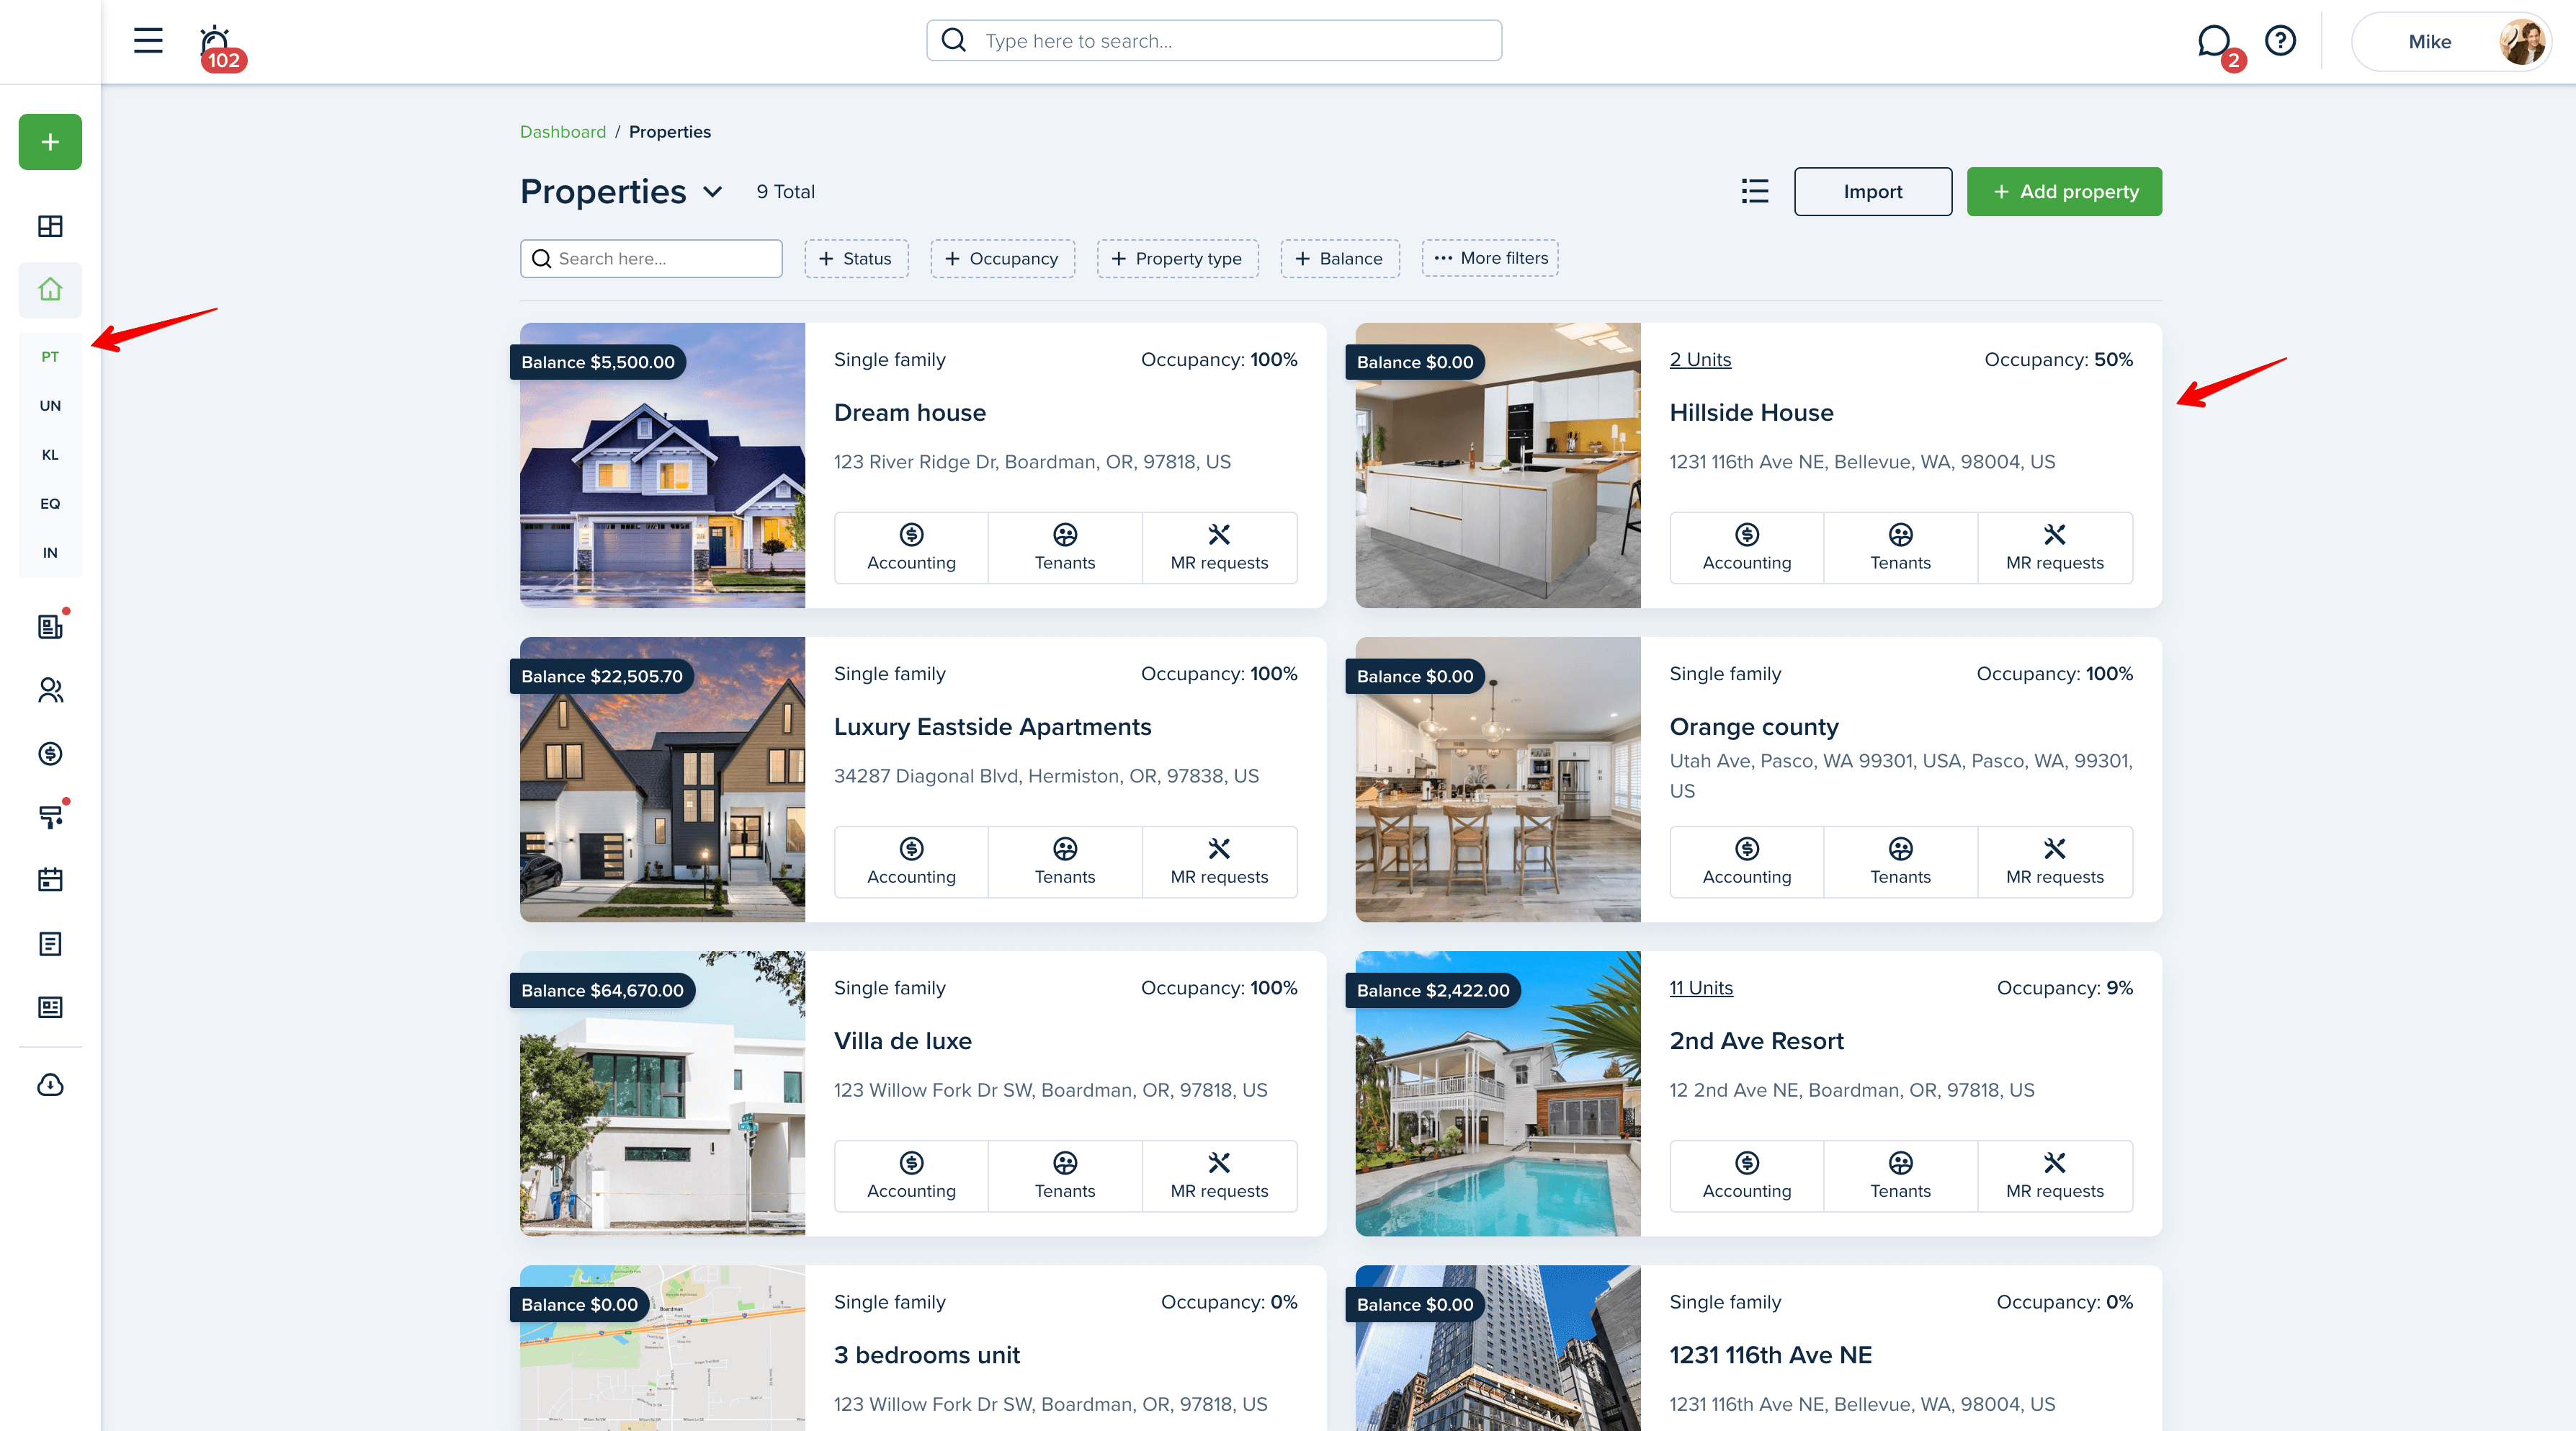Focus the properties Search here field

[651, 258]
